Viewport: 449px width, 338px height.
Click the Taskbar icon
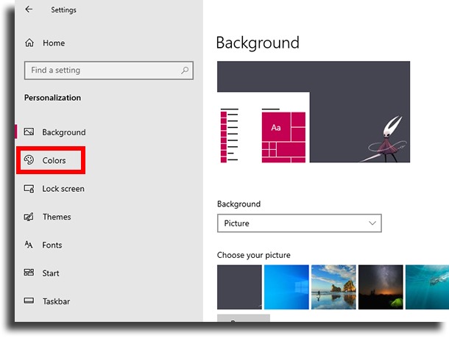pos(29,301)
